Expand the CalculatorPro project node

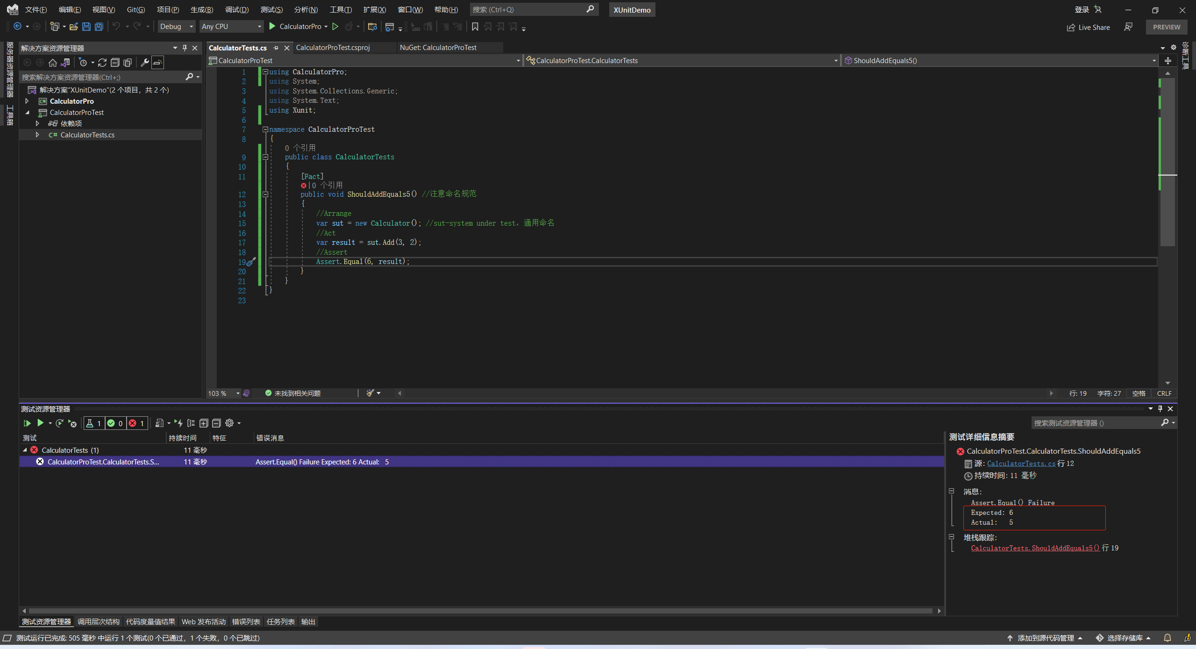27,101
